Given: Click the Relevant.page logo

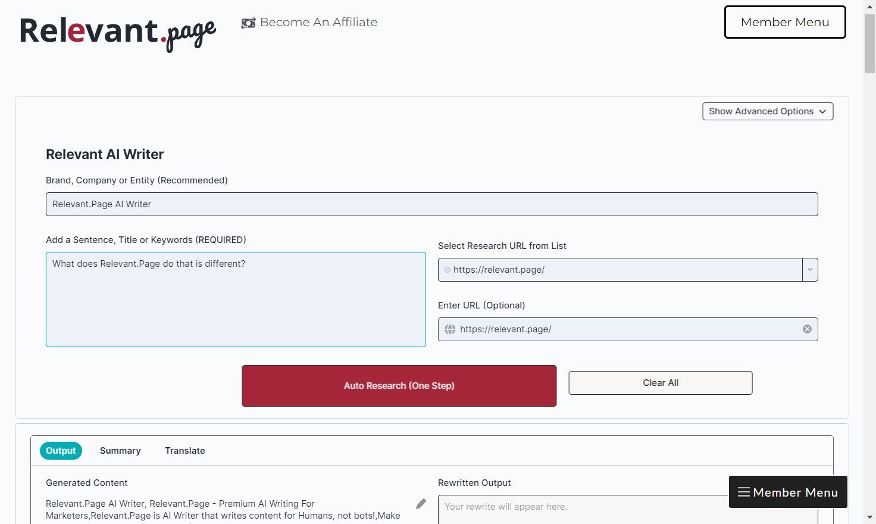Looking at the screenshot, I should (x=118, y=33).
